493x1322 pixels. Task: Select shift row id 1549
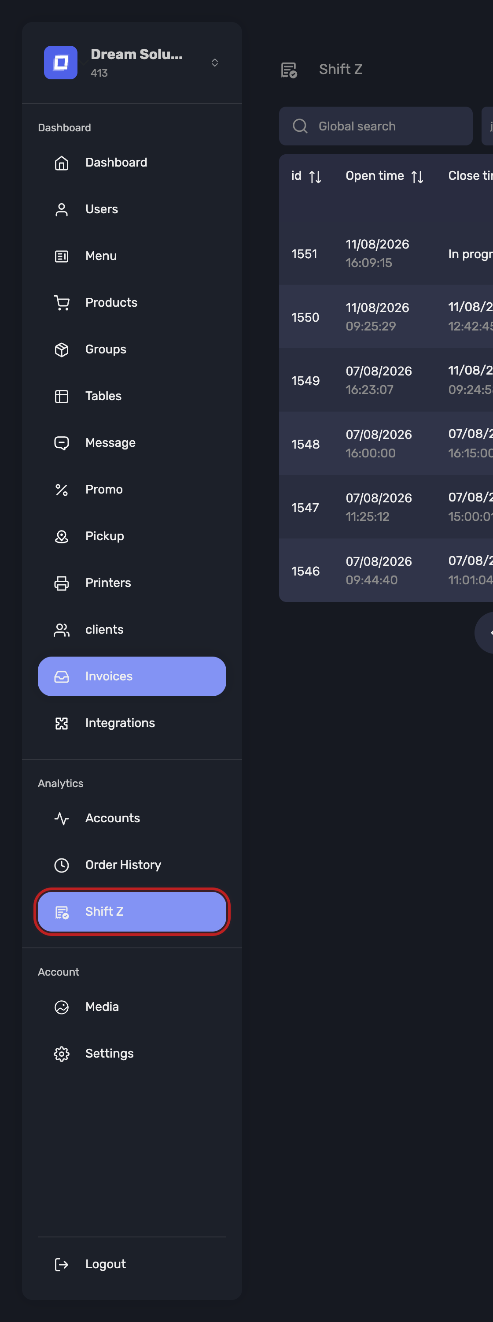(305, 381)
